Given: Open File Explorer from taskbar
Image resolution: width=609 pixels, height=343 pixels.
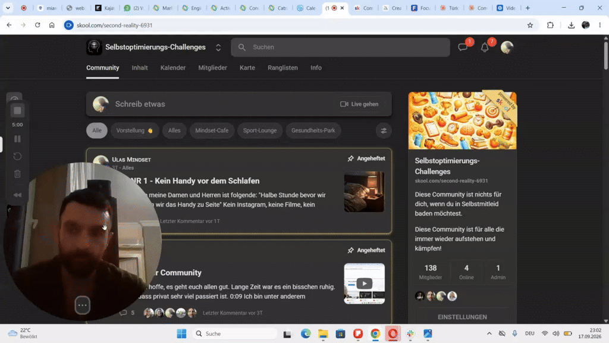Looking at the screenshot, I should (323, 333).
